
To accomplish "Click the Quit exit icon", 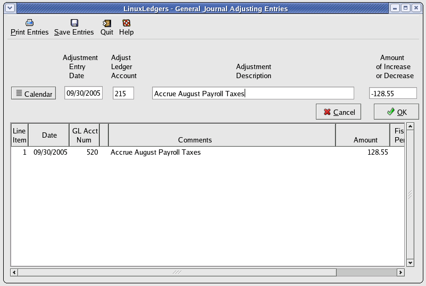I will coord(106,23).
